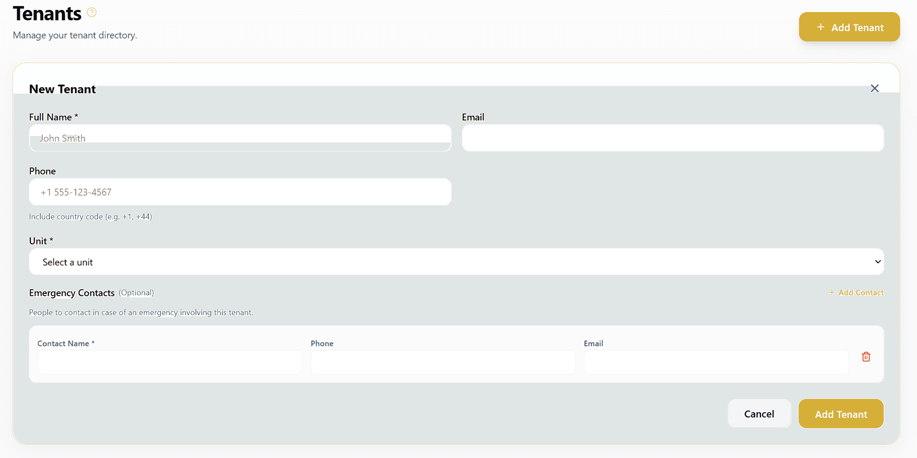Focus the Contact Name input field
The height and width of the screenshot is (458, 917).
(169, 363)
